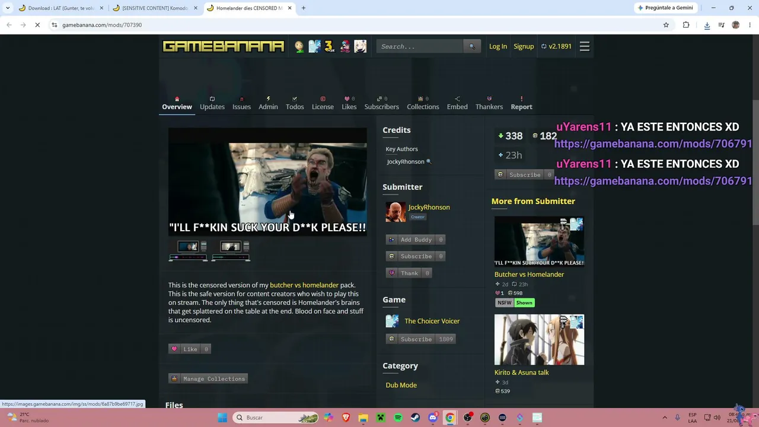Open Spotify from the taskbar
The image size is (759, 427).
pyautogui.click(x=398, y=418)
